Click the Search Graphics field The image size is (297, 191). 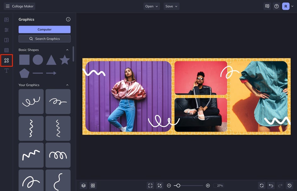point(44,39)
